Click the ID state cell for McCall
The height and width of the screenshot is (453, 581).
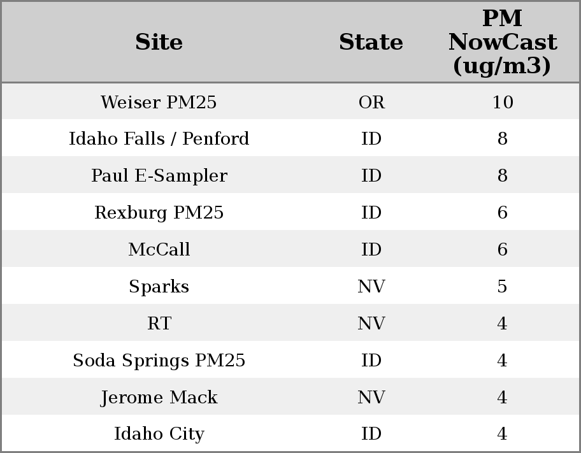pyautogui.click(x=371, y=250)
